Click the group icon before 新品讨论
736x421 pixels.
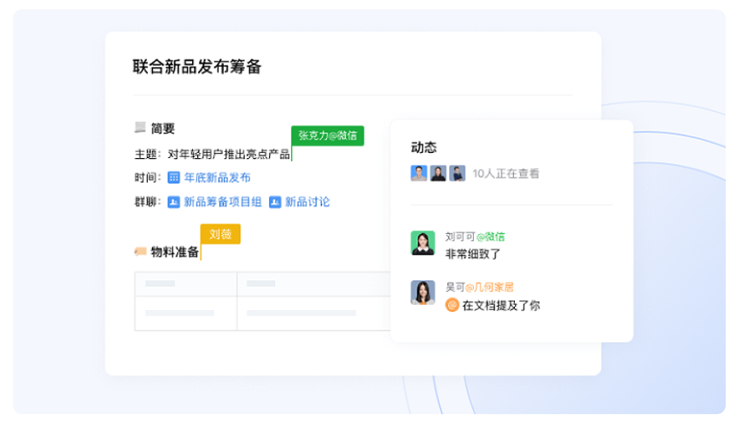point(275,202)
